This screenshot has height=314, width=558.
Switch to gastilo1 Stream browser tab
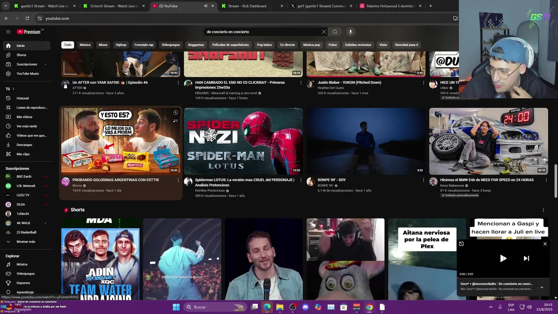44,6
